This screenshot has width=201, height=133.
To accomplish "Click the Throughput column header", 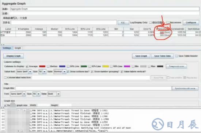I will (x=163, y=29).
